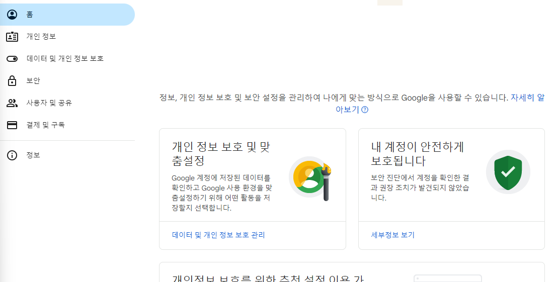This screenshot has height=282, width=557.
Task: Click the ID card icon beside 개인 정보
Action: point(12,37)
